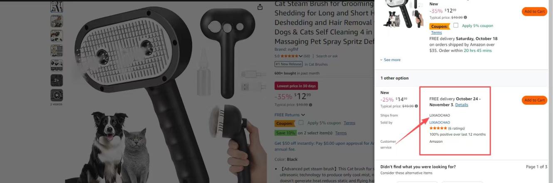Open rating breakdown chevron beside stars
Screen dimensions: 553x183
click(300, 56)
